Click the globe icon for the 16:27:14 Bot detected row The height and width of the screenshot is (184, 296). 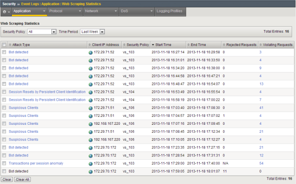point(91,53)
